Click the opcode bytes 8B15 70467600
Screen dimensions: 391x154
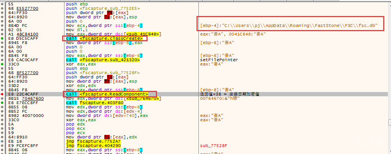point(26,99)
